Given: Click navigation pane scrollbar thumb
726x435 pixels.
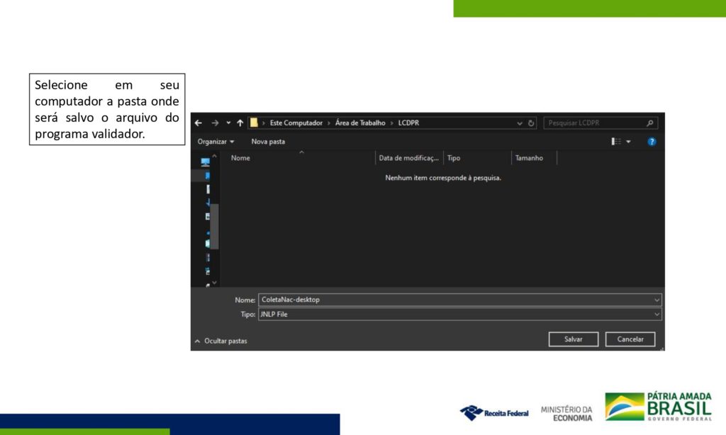Looking at the screenshot, I should [x=214, y=226].
